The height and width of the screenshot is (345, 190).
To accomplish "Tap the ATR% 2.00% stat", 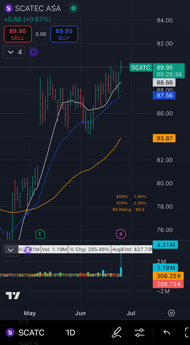I will (x=131, y=203).
